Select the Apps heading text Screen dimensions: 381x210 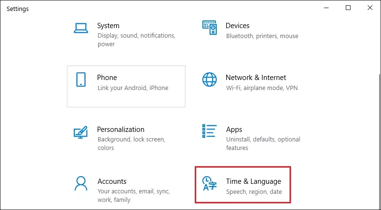click(x=234, y=130)
